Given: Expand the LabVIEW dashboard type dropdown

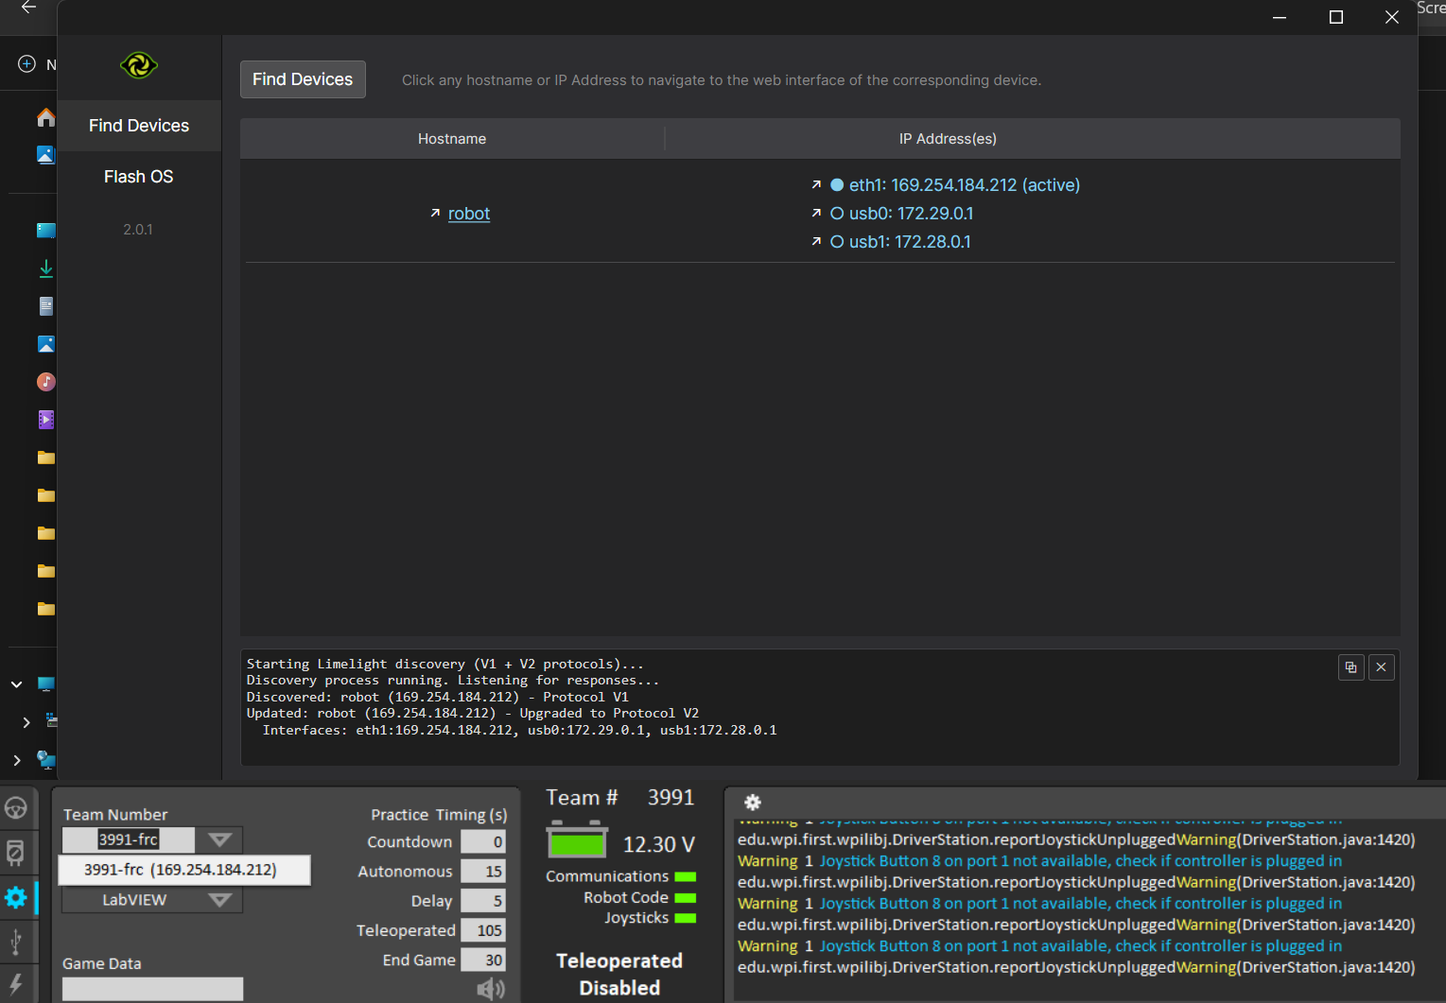Looking at the screenshot, I should pos(219,900).
